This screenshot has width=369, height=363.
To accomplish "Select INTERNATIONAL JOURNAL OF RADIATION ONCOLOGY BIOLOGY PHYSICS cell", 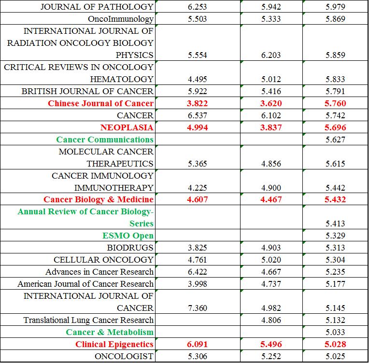I will (78, 42).
